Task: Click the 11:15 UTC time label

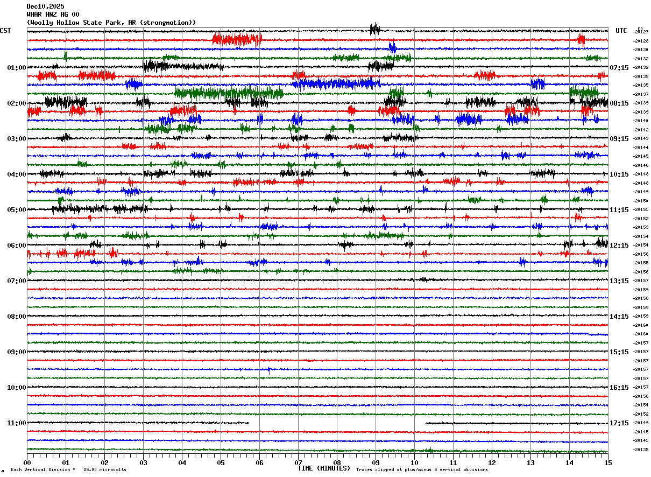Action: point(619,210)
